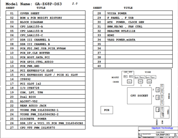The width and height of the screenshot is (178, 138).
Task: Click PCH_GPIO,CTRL,AUDIO sheet entry
Action: [x=37, y=62]
